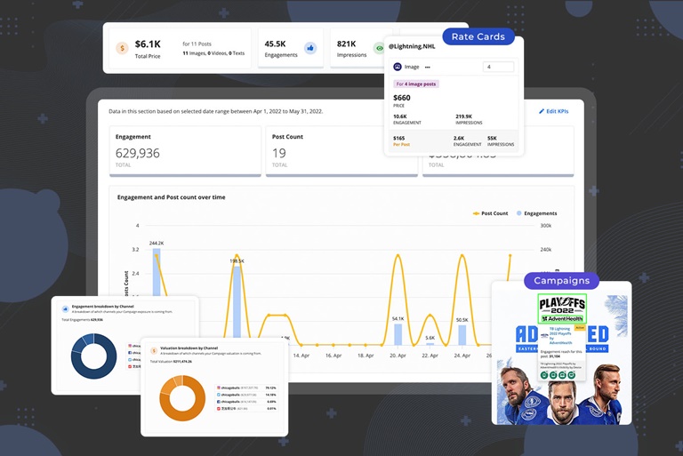Click second green device icon in campaign popup
This screenshot has width=683, height=456.
pos(553,375)
